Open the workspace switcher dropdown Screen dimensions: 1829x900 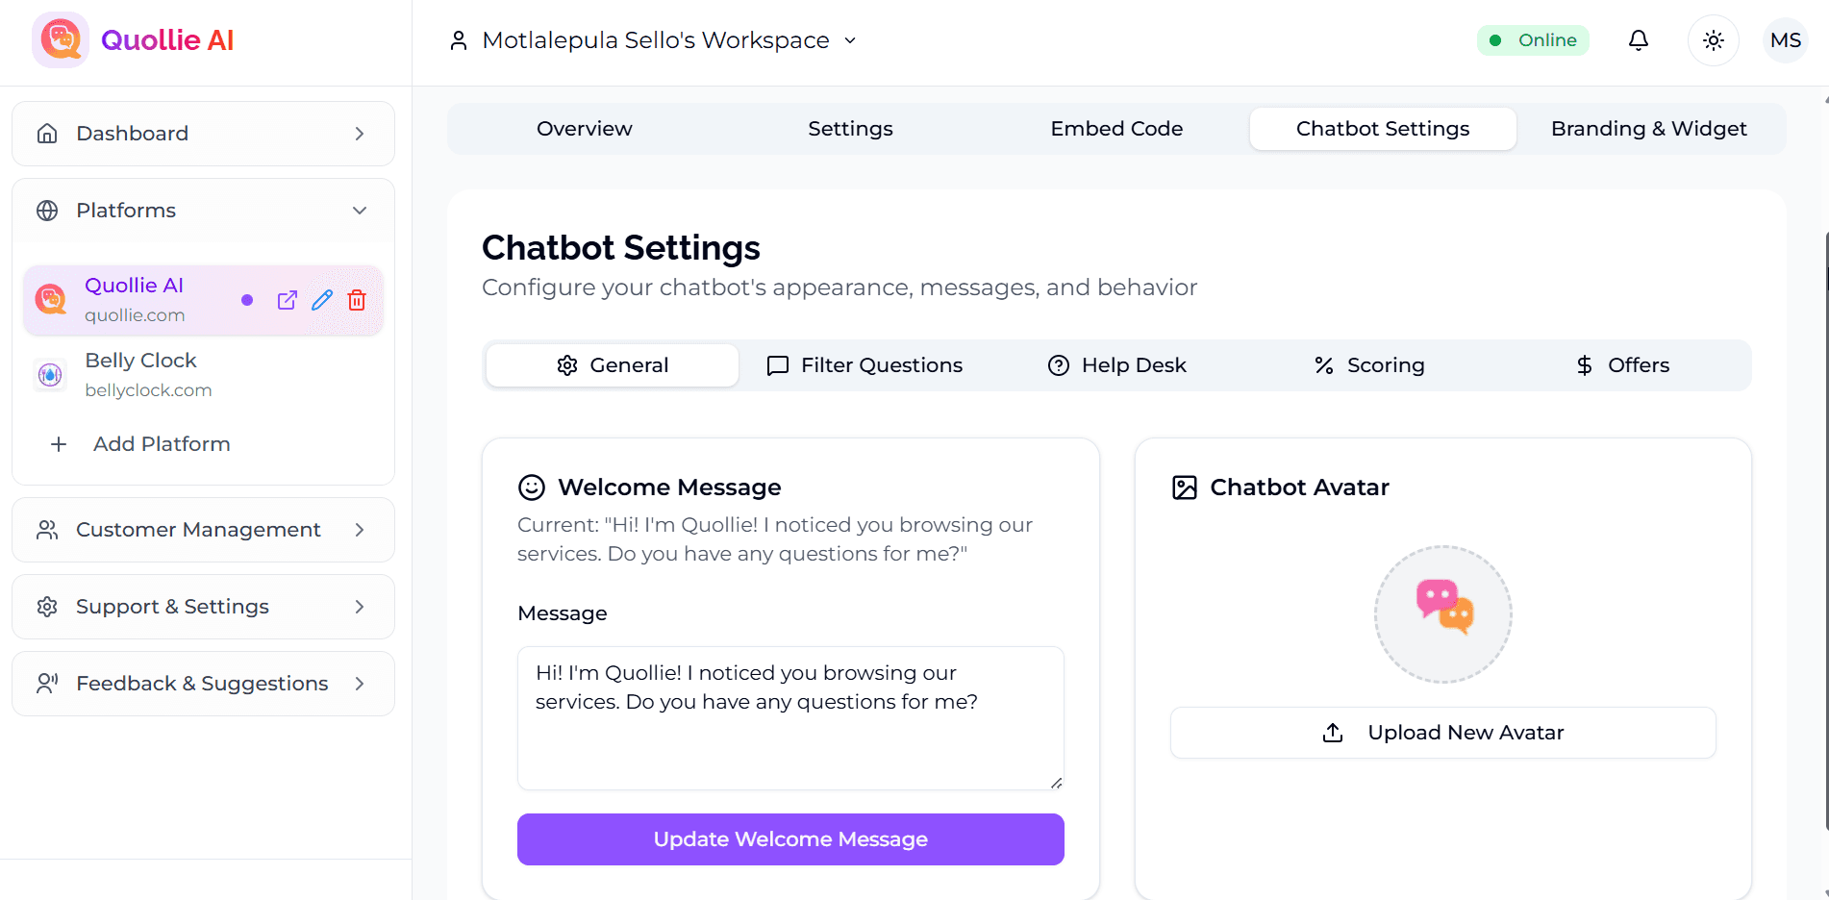tap(849, 40)
